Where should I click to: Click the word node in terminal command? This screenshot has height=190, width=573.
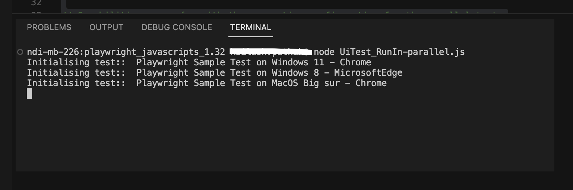(324, 52)
